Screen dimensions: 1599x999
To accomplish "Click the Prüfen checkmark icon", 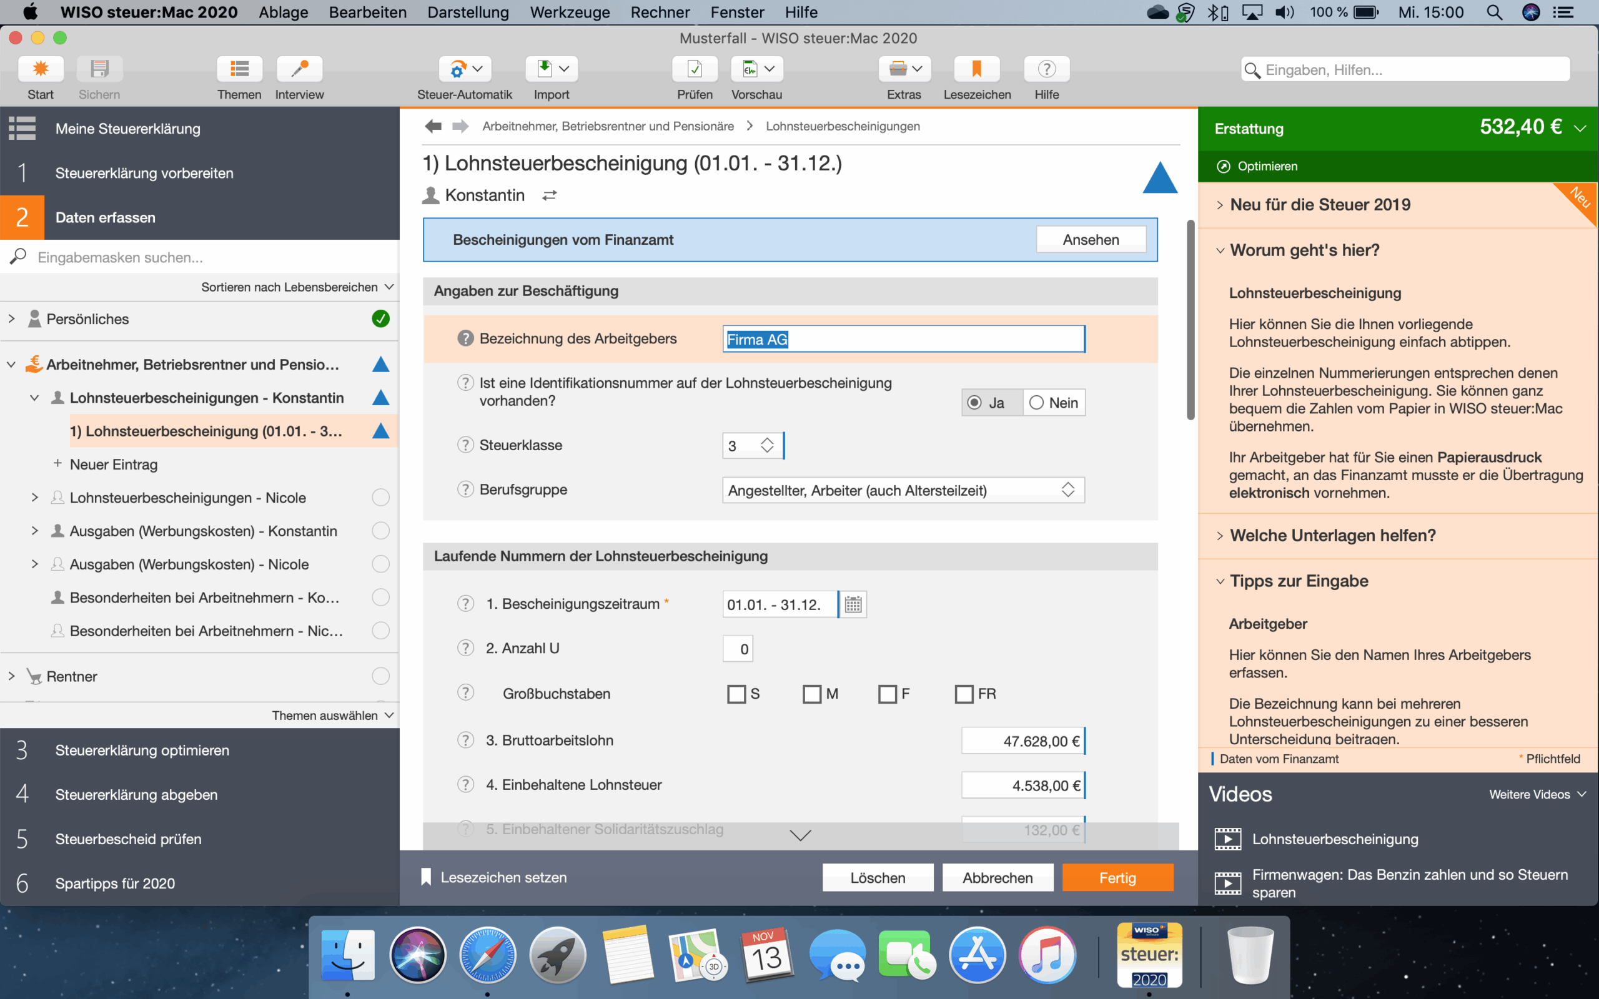I will tap(695, 69).
